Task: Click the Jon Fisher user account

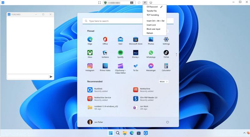Action: pos(95,122)
